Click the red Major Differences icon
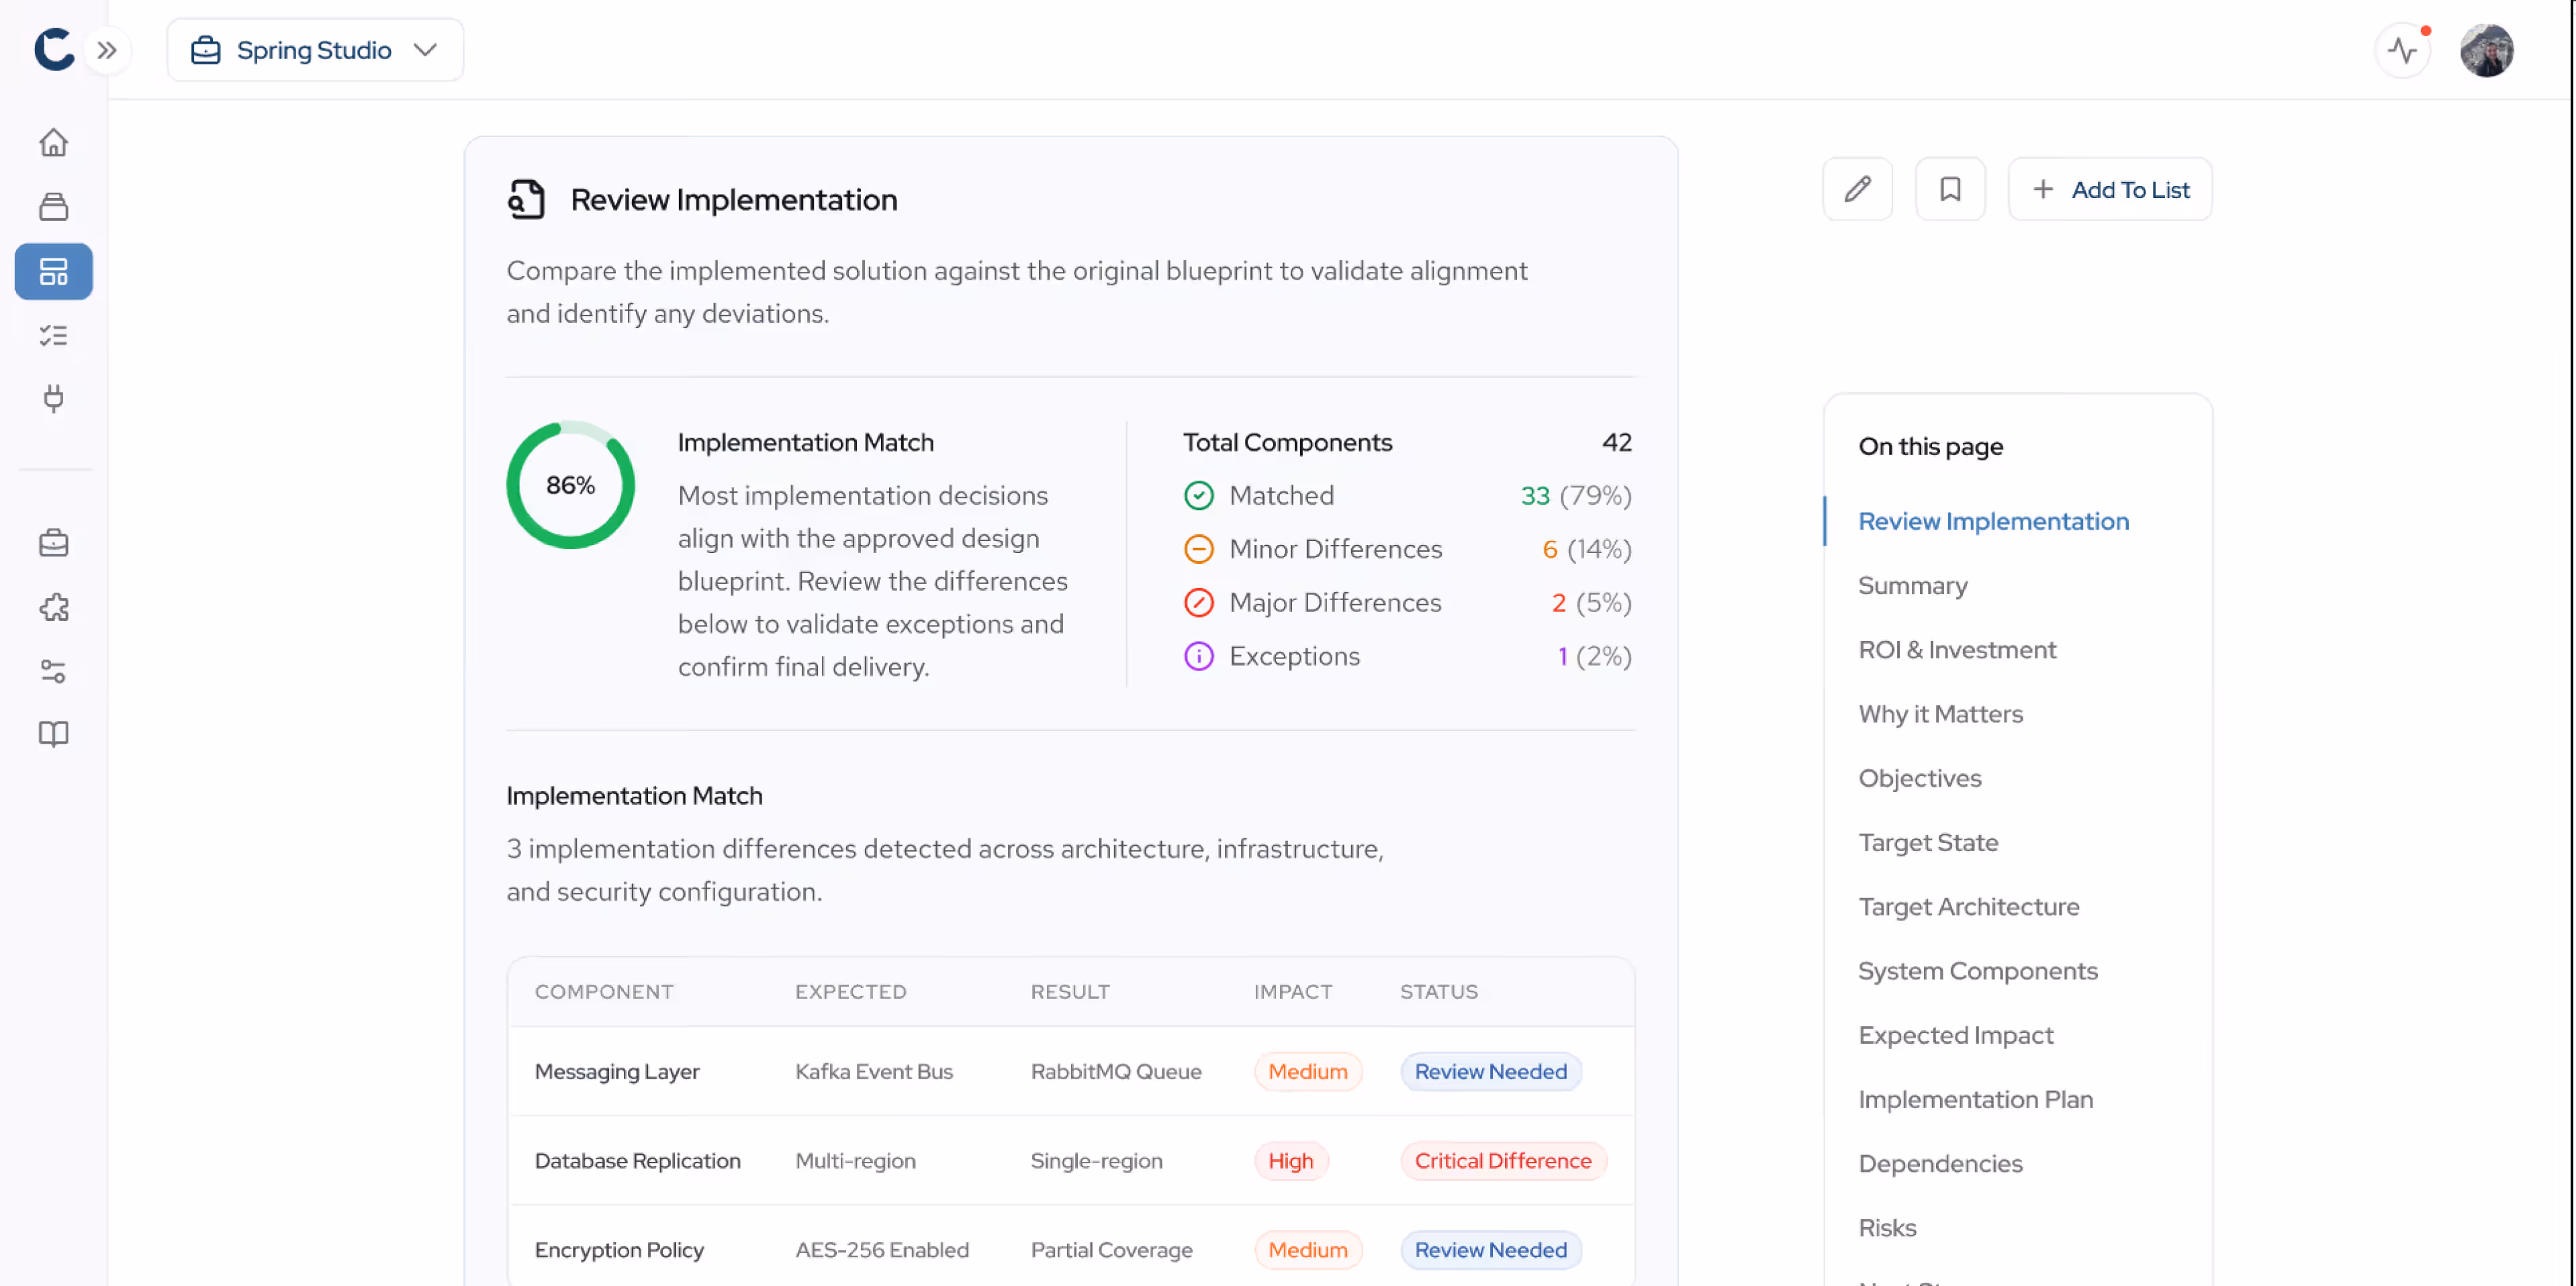Viewport: 2576px width, 1286px height. 1198,603
